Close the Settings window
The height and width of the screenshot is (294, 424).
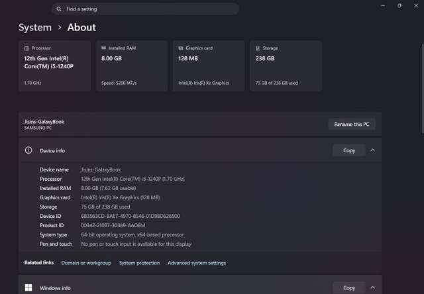(416, 6)
